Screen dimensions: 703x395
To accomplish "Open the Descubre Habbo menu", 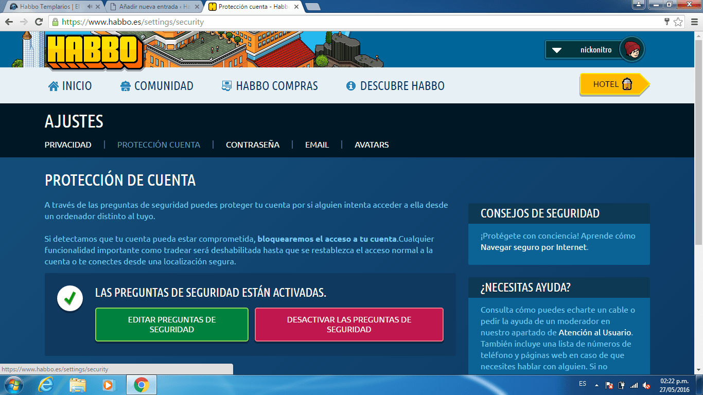I will pyautogui.click(x=395, y=86).
